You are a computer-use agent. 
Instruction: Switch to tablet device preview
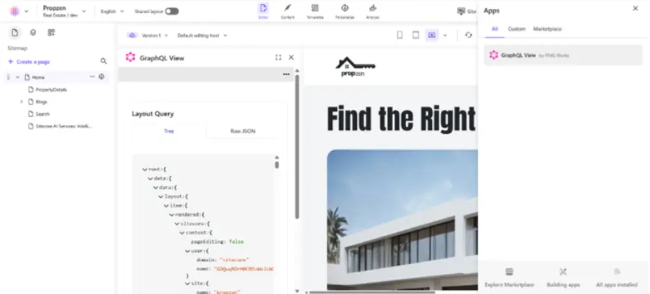tap(415, 35)
